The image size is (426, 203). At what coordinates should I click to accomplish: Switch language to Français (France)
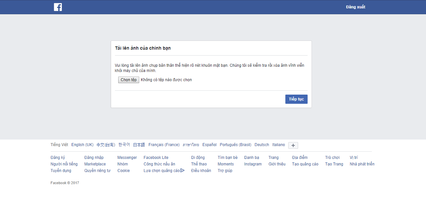coord(164,145)
